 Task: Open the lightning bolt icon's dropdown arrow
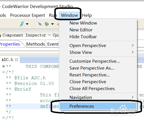click(27, 24)
